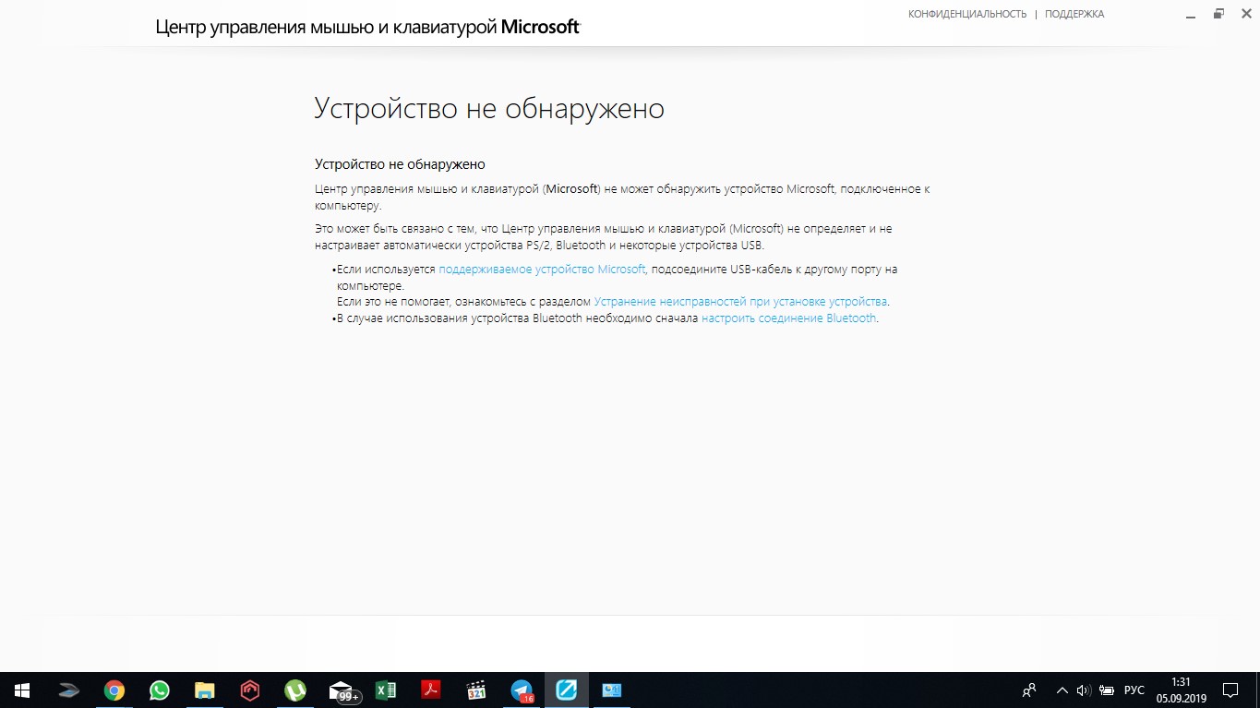This screenshot has height=708, width=1260.
Task: Open Media Player Classic from the taskbar
Action: (476, 690)
